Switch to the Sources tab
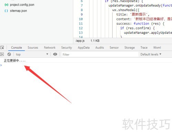Screen dimensions: 172x137 point(33,48)
